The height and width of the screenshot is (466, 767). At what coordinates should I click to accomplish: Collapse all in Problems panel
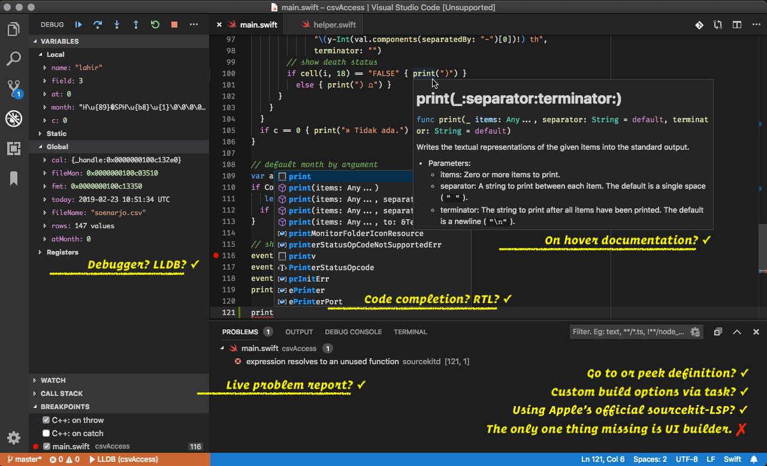[x=718, y=332]
